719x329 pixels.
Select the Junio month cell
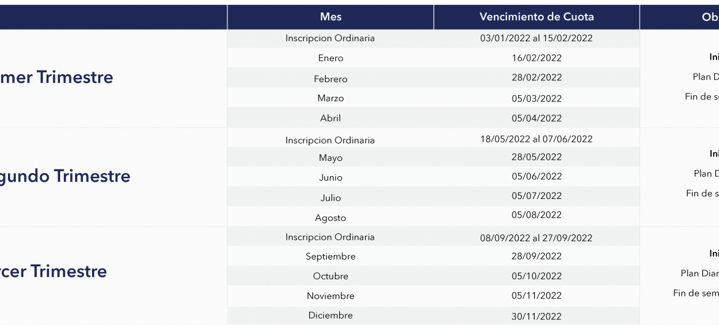coord(331,177)
